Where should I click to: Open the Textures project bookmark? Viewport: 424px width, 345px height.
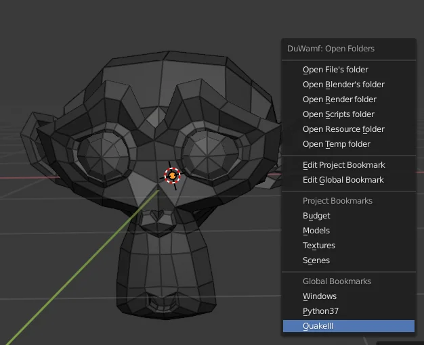click(x=349, y=246)
